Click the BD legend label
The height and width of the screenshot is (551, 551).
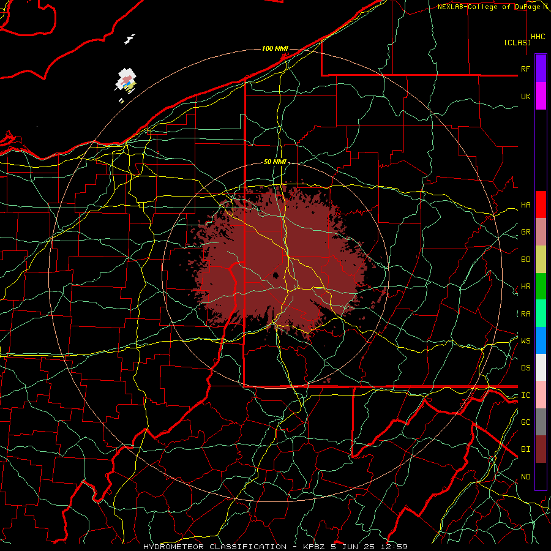tap(525, 260)
